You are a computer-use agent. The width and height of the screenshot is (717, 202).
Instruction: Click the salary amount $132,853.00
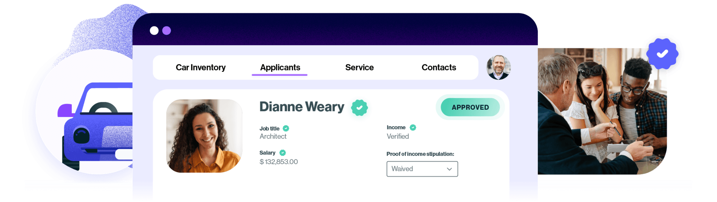[279, 162]
